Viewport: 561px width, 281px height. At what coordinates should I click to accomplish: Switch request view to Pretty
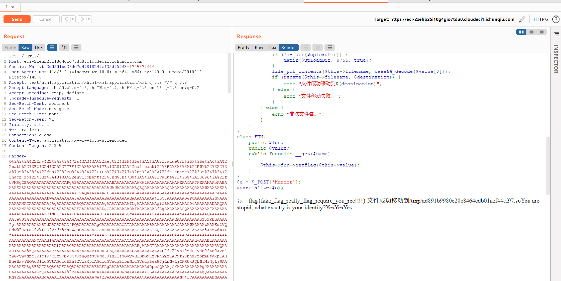10,47
